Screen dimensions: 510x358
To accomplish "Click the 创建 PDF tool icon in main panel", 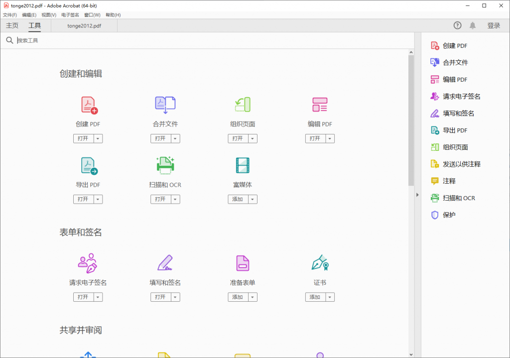I will (89, 105).
